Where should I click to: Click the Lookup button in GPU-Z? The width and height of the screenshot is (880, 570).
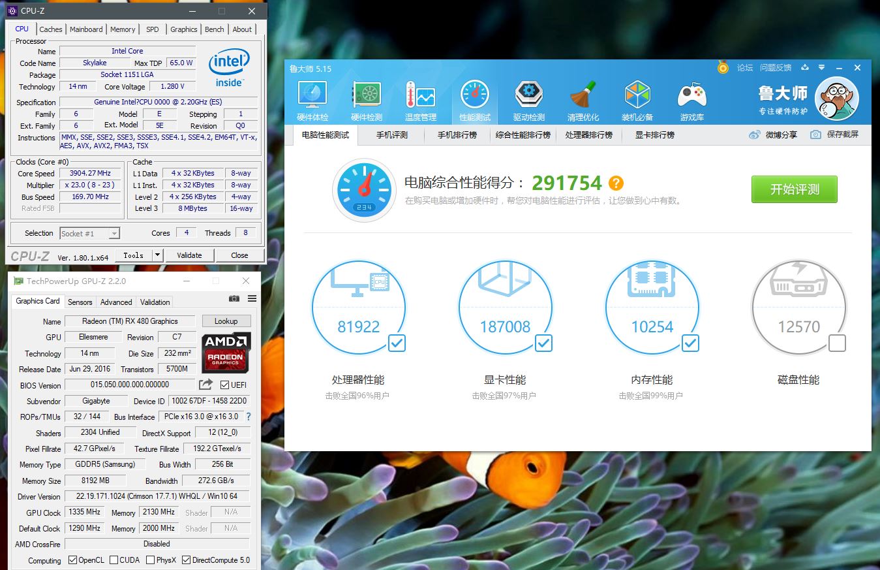[x=226, y=321]
